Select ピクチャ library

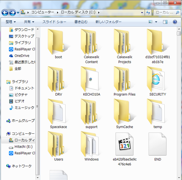(x=18, y=95)
